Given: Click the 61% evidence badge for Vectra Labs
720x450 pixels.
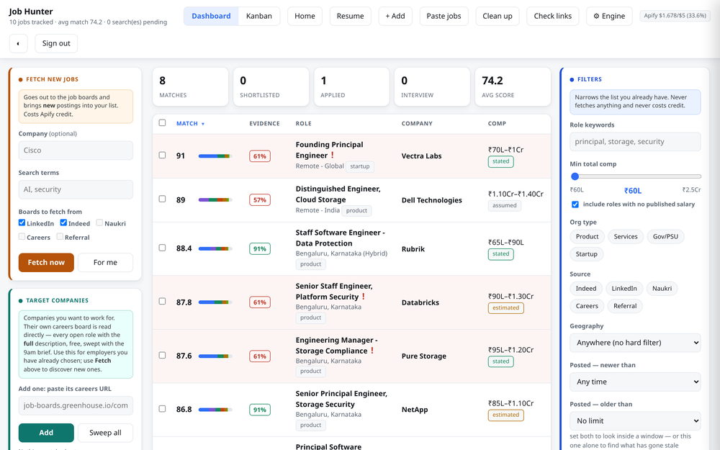Looking at the screenshot, I should click(x=260, y=156).
